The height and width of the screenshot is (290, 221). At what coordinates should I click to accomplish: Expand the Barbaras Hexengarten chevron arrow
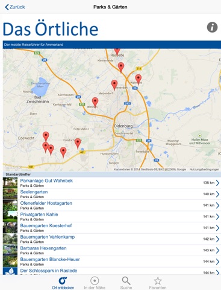click(x=217, y=250)
